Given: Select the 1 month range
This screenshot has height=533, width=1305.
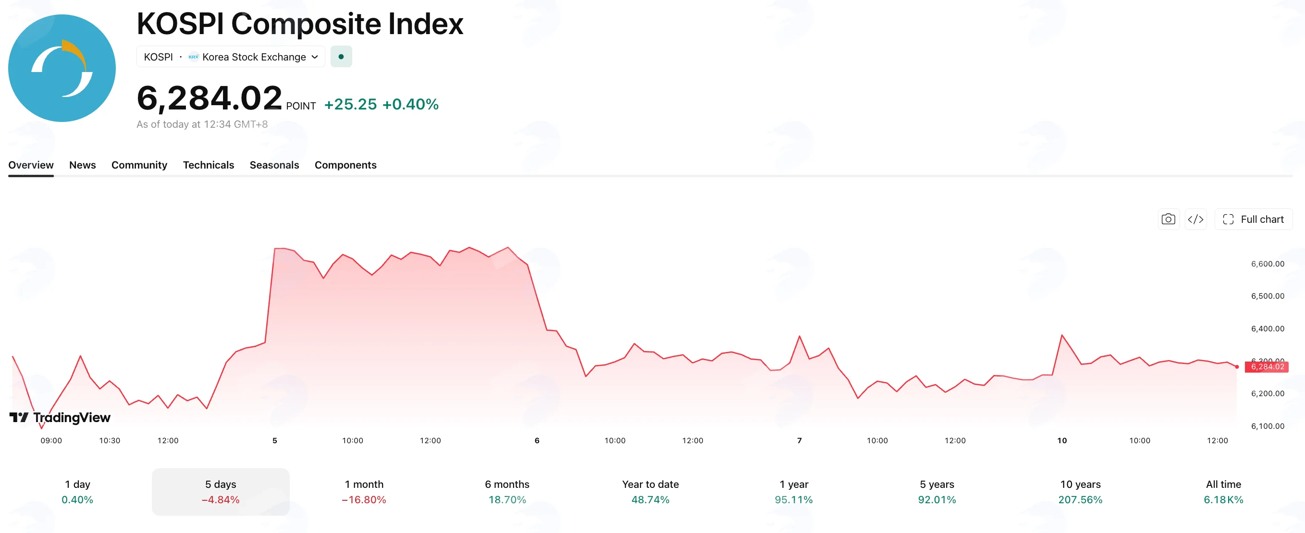Looking at the screenshot, I should [364, 492].
